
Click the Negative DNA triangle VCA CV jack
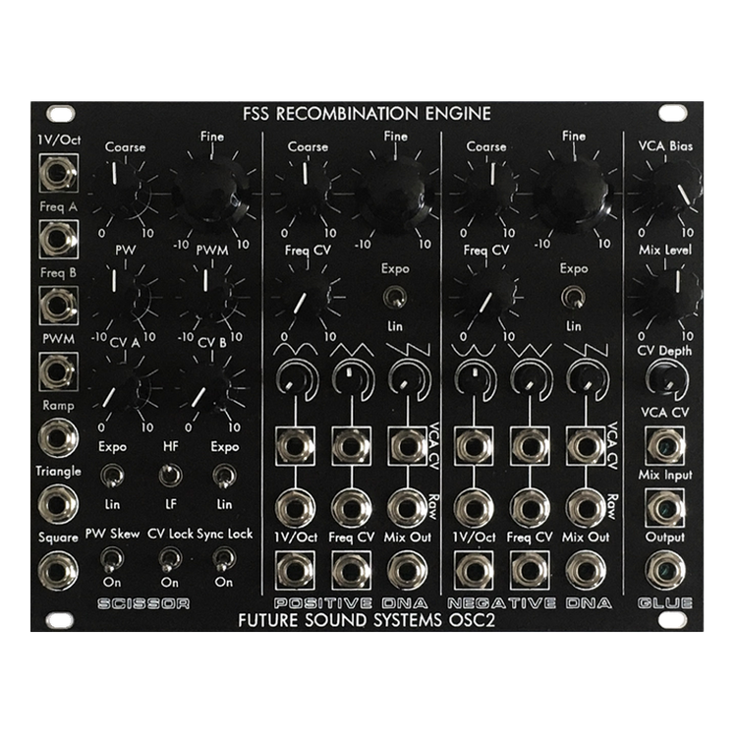click(x=531, y=446)
